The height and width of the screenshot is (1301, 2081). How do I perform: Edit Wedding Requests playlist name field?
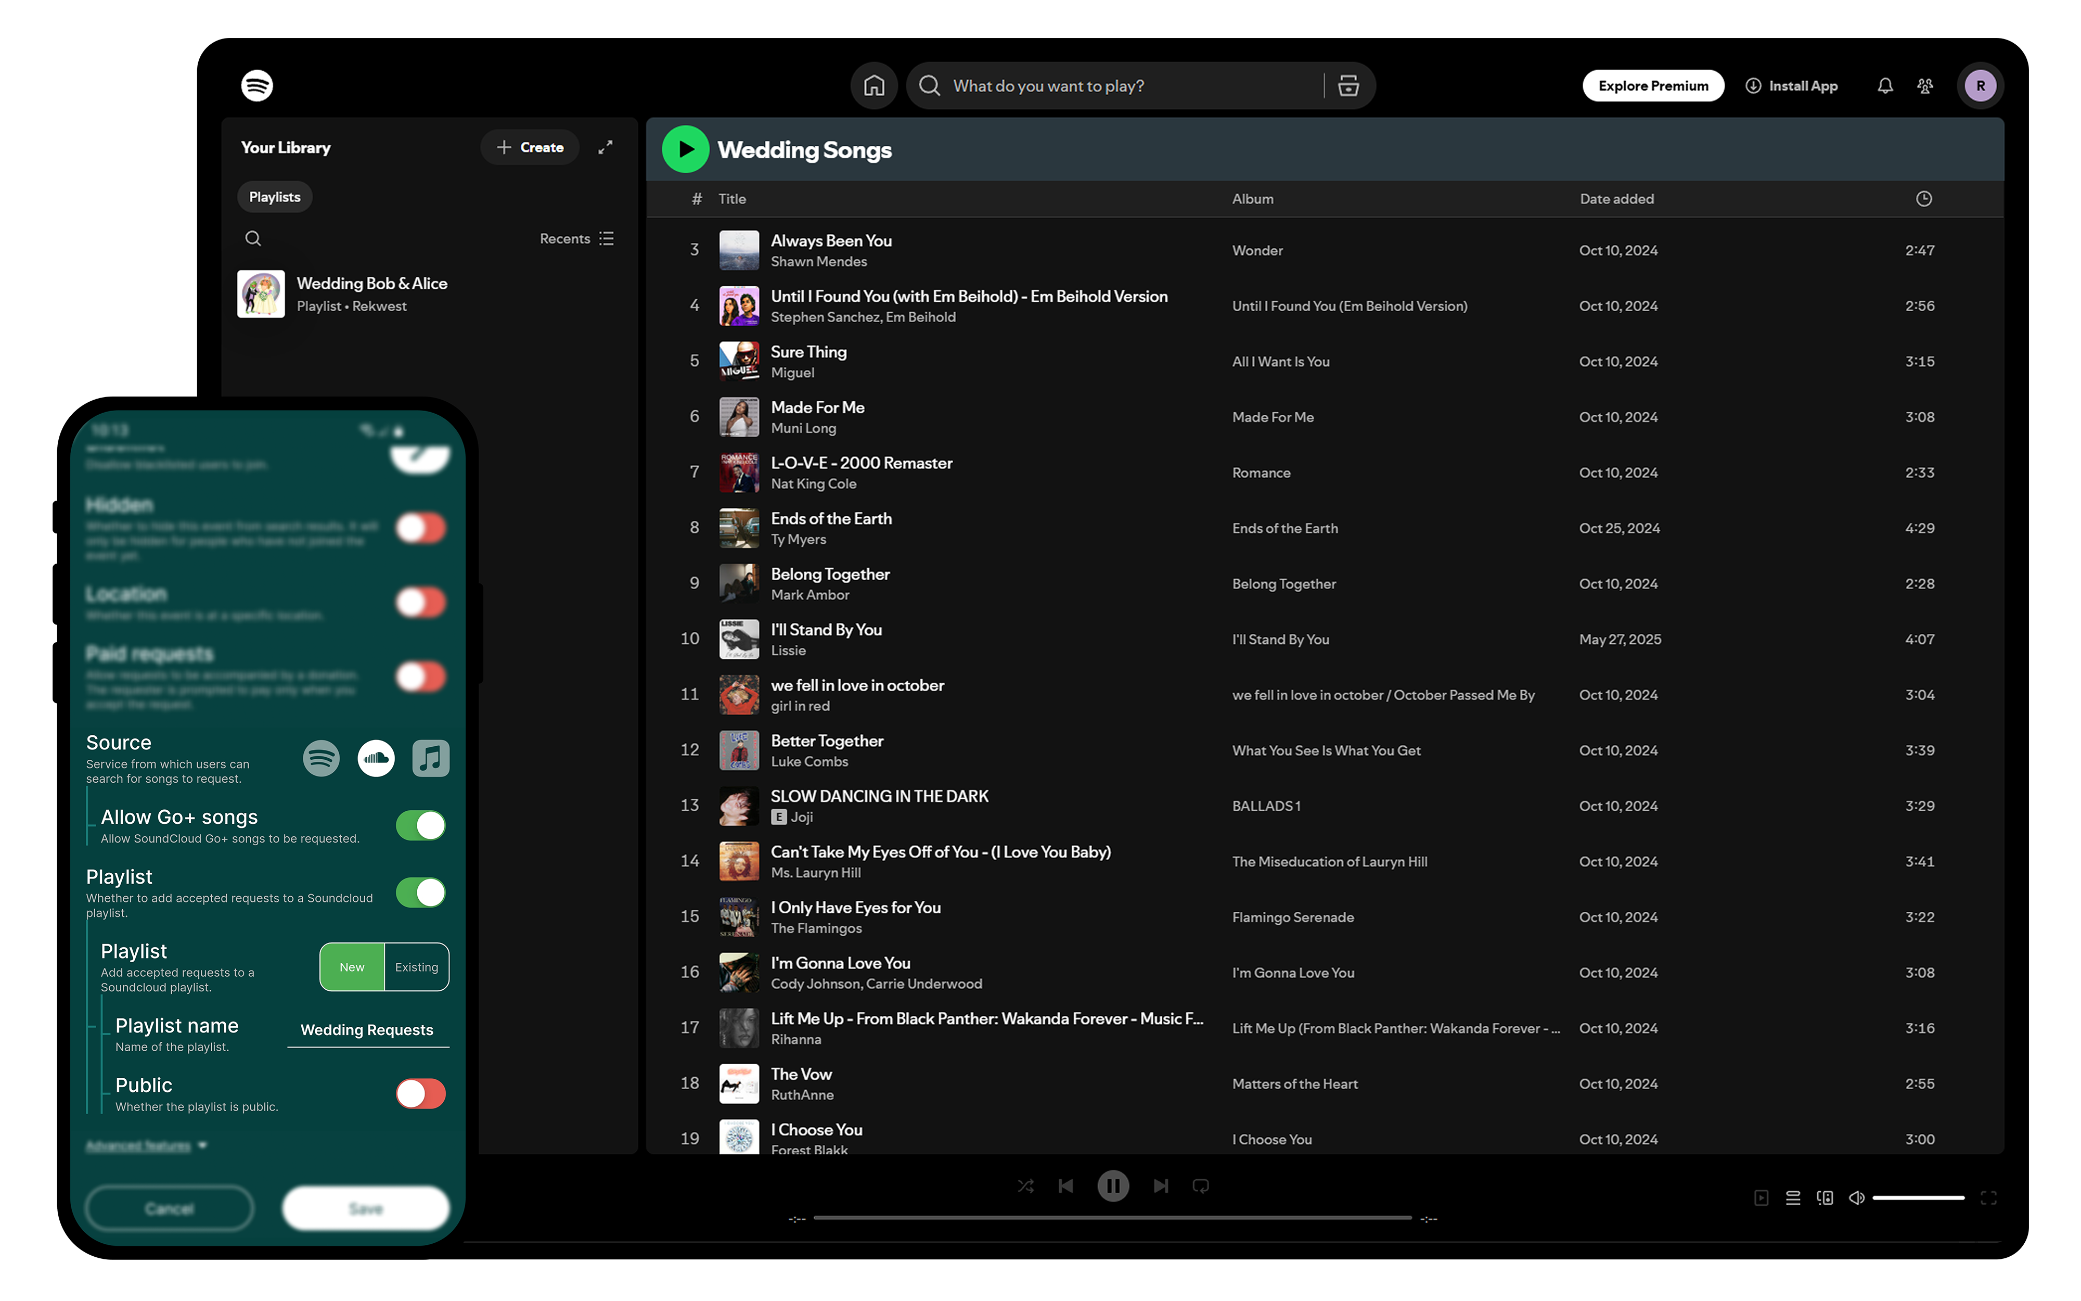click(367, 1030)
